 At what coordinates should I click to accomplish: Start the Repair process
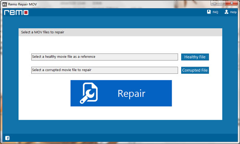pos(121,93)
